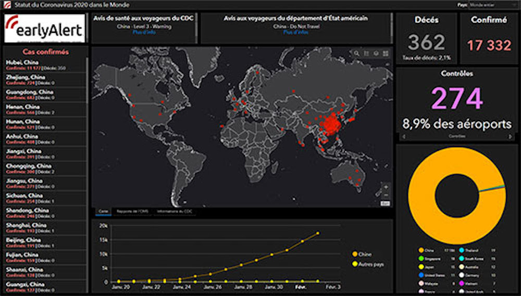Go to previous Contrôles panel arrow
Viewport: 521px width, 296px height.
click(x=403, y=136)
